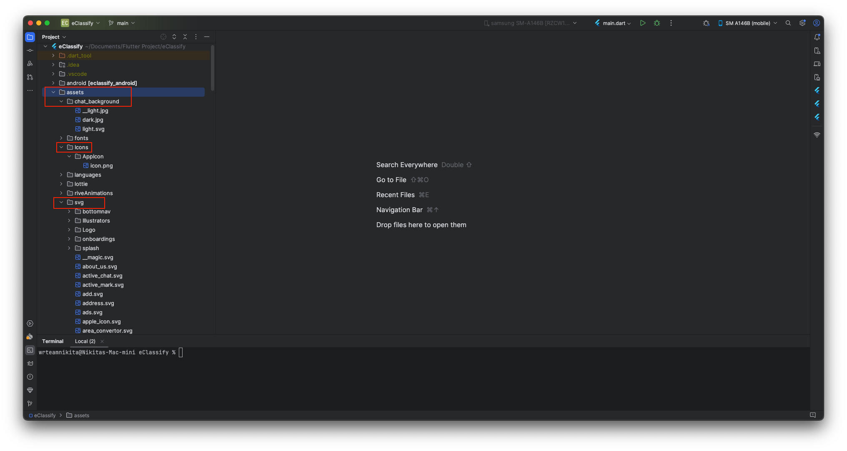Click assets in the bottom breadcrumb
The height and width of the screenshot is (451, 847).
pos(81,415)
